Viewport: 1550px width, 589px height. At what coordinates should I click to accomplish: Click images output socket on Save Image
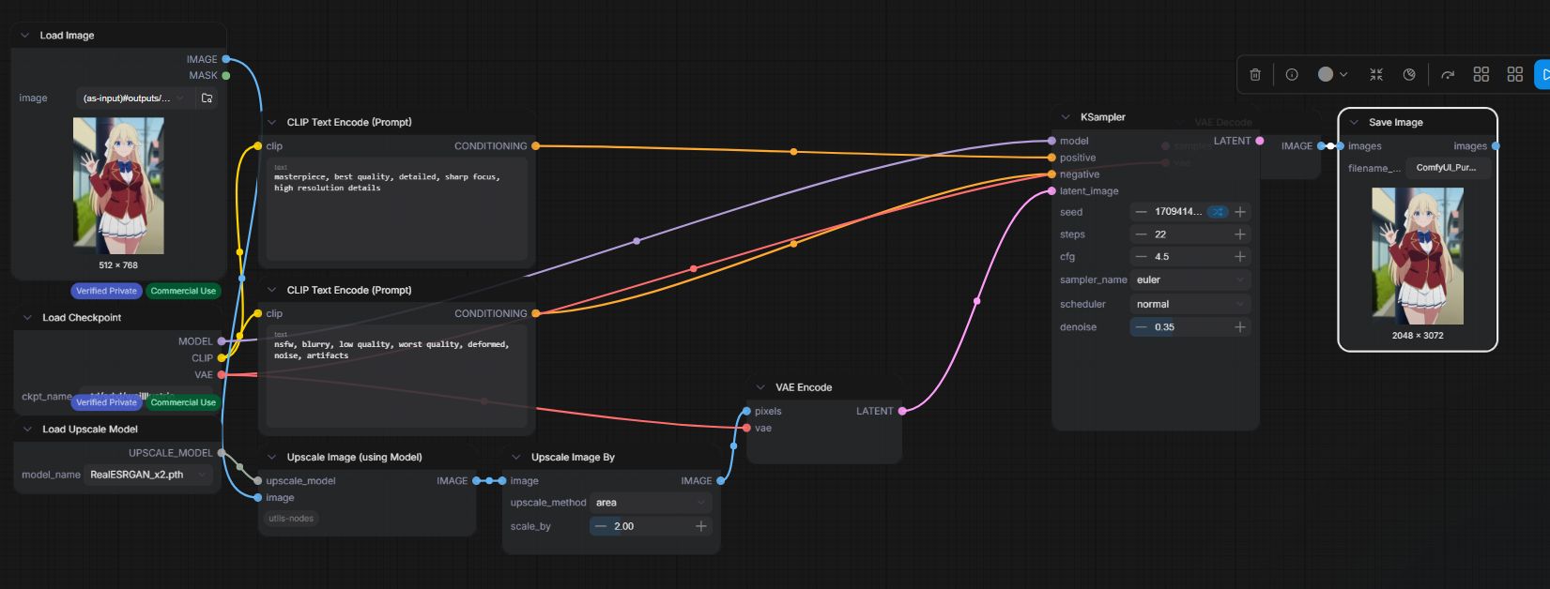click(x=1496, y=146)
